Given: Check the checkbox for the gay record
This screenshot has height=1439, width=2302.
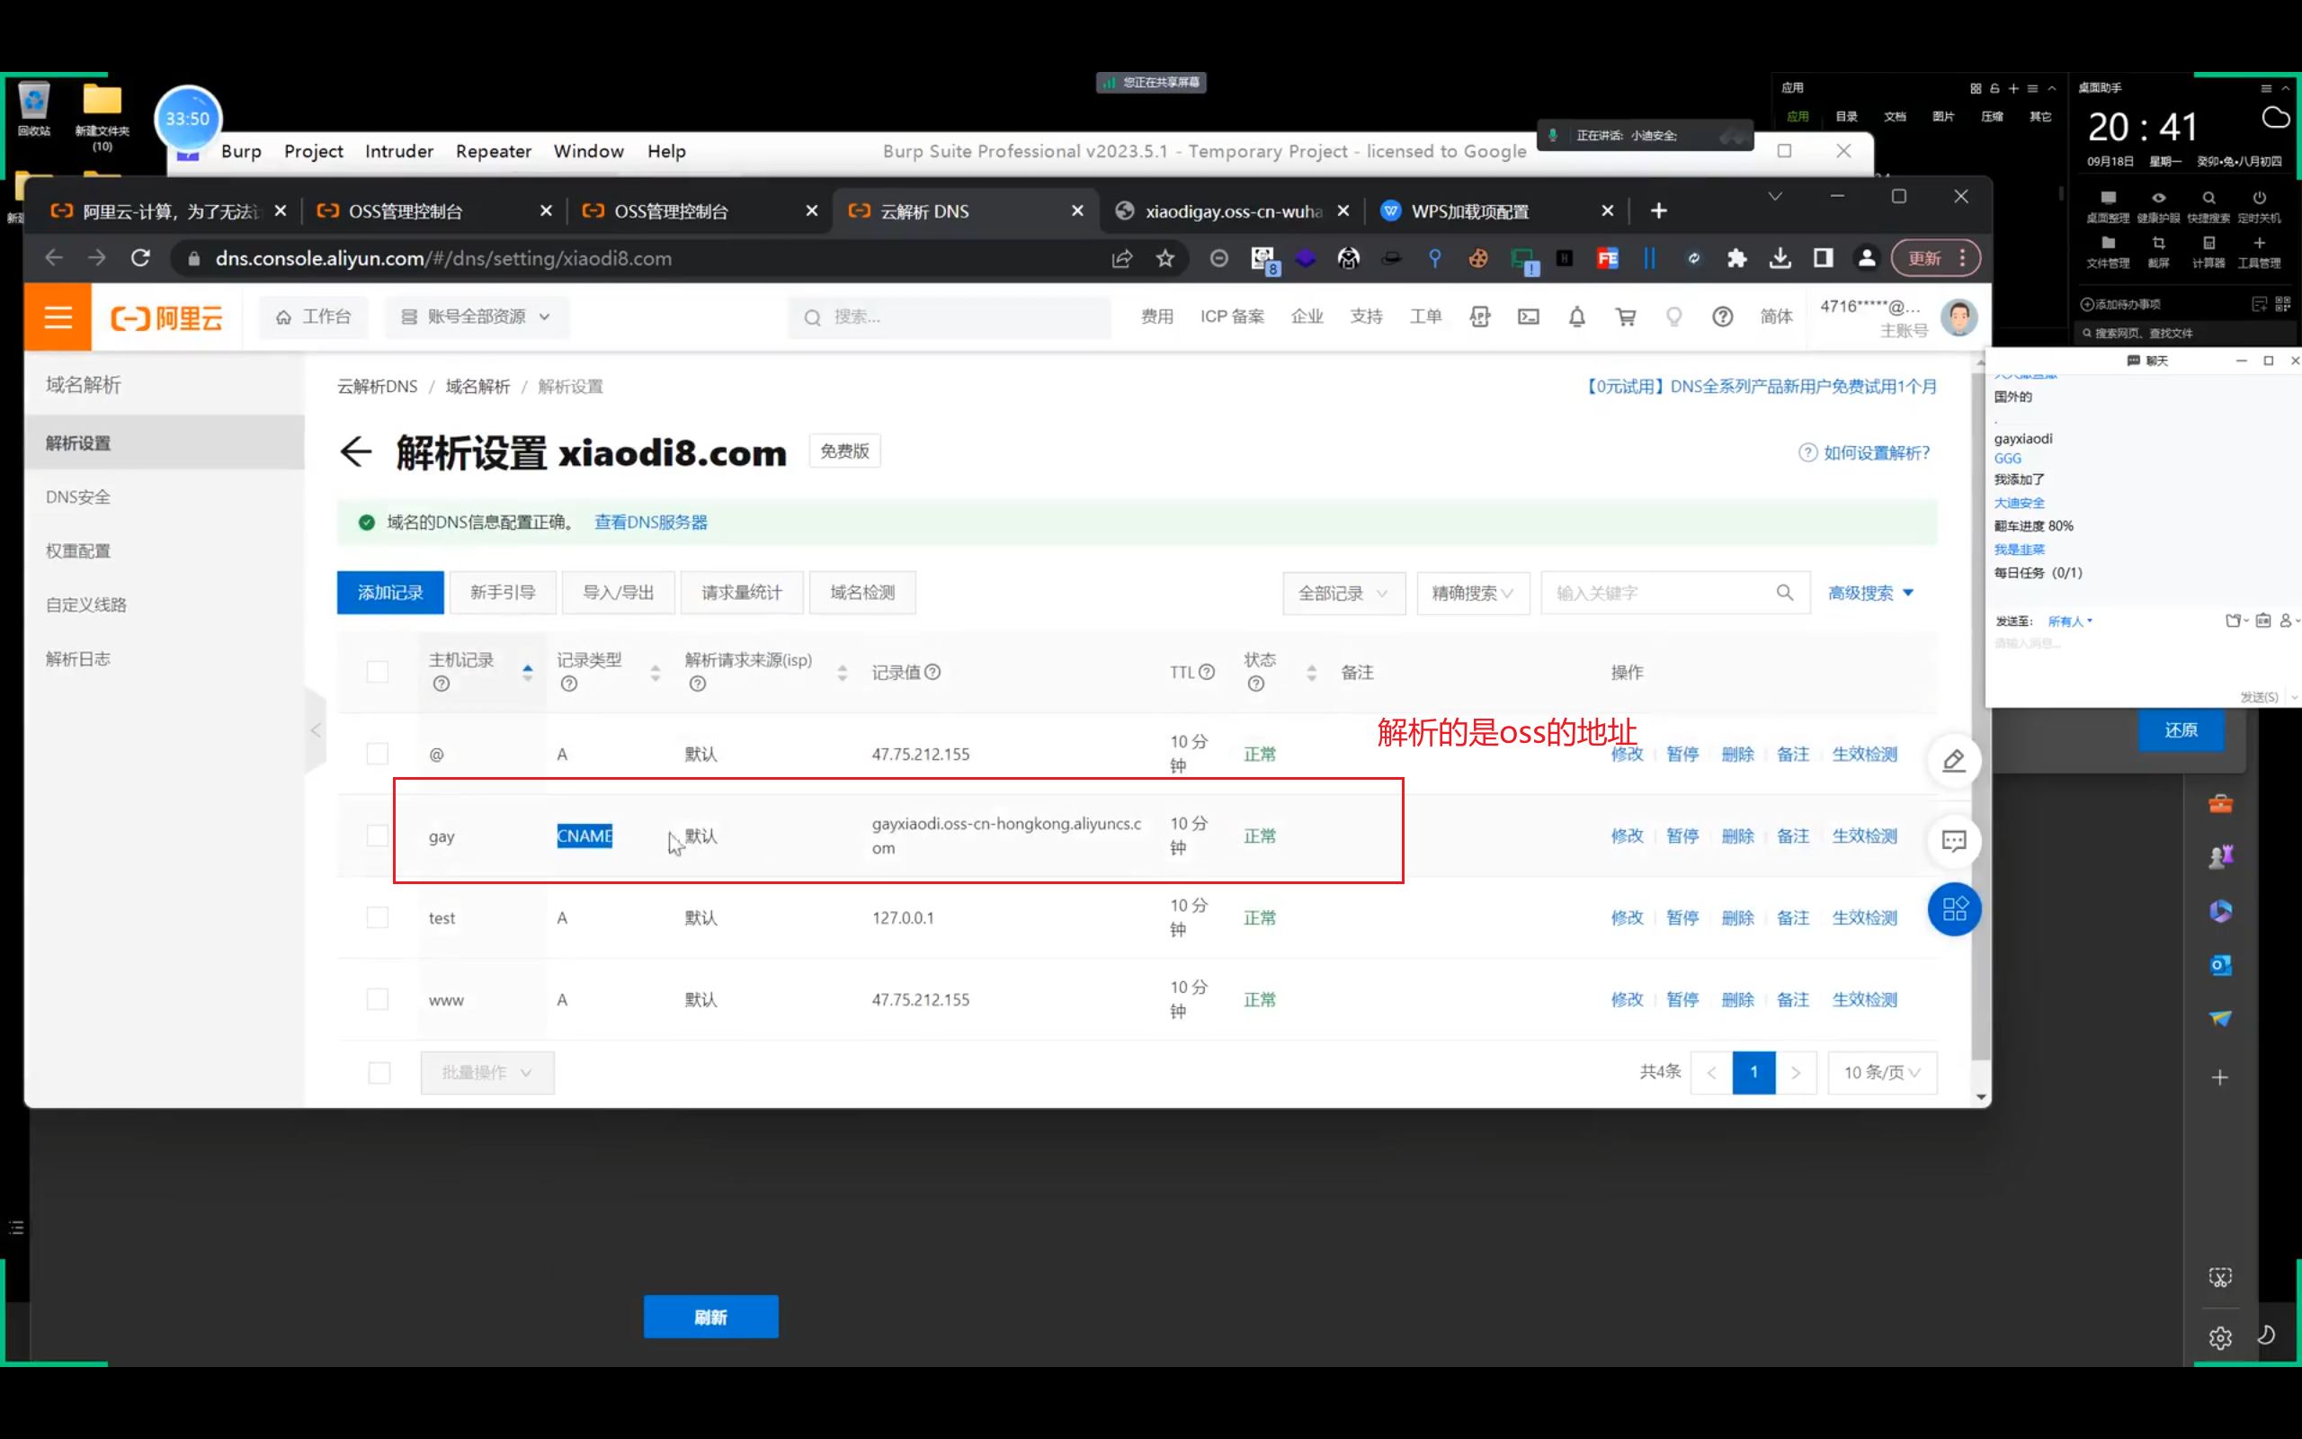Looking at the screenshot, I should pos(378,836).
